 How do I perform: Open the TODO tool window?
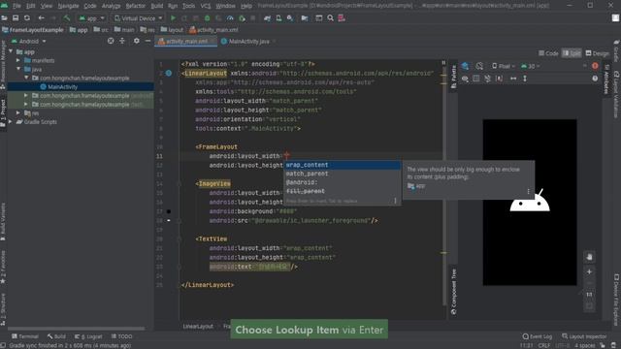coord(122,336)
